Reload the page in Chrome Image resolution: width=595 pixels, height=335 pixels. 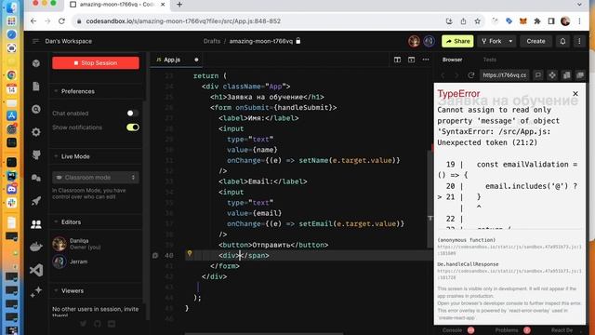61,21
